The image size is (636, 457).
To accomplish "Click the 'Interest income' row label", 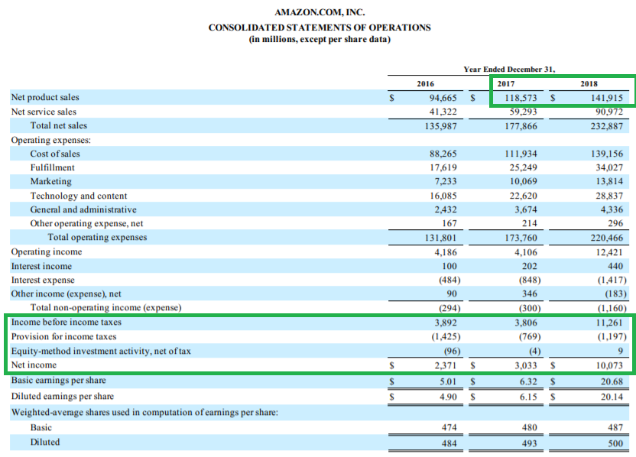I will click(41, 266).
